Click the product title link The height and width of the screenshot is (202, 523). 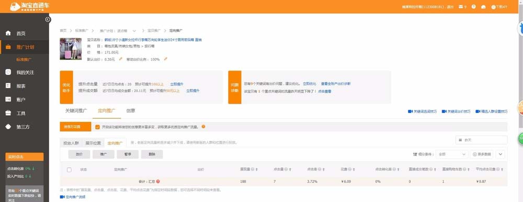click(153, 40)
